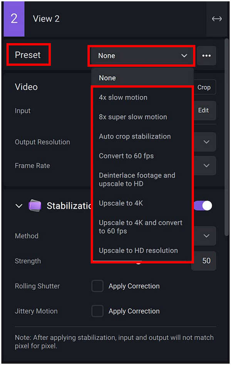Click the Preset dropdown chevron
The height and width of the screenshot is (365, 231).
[x=184, y=56]
